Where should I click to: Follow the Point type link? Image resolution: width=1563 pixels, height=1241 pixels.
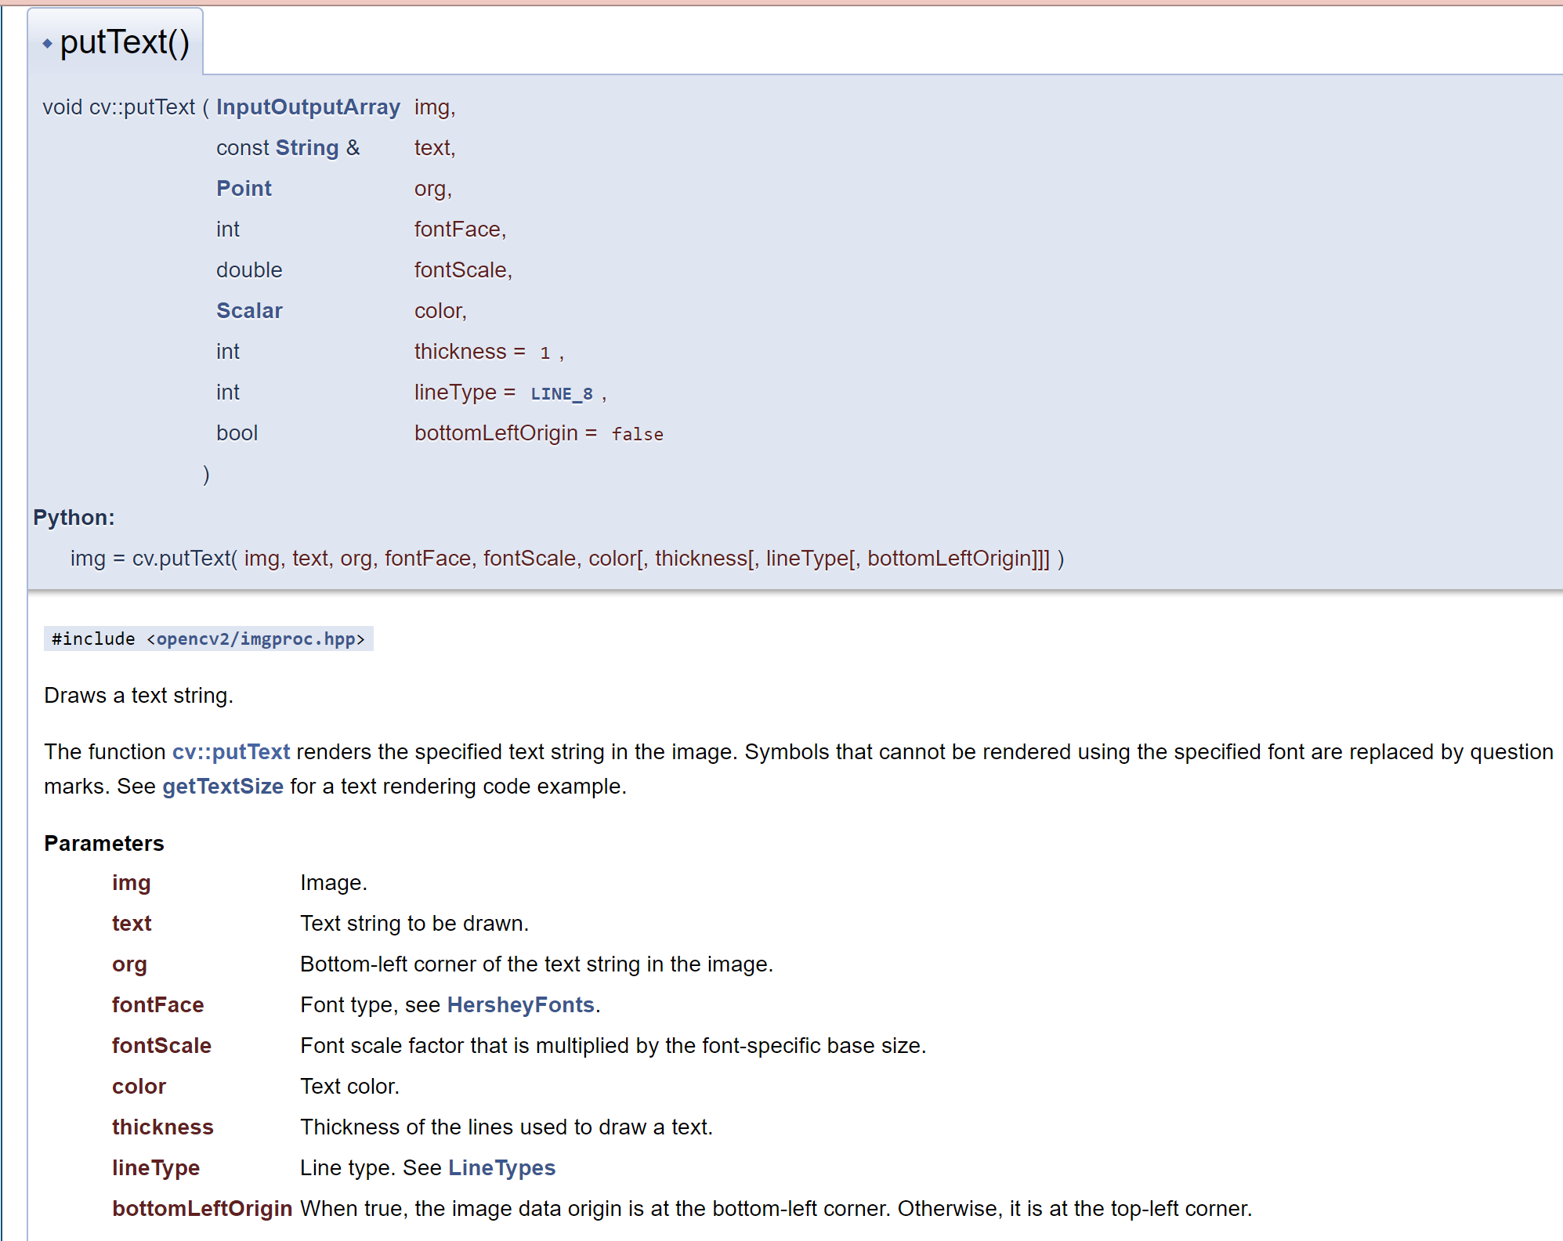pyautogui.click(x=244, y=189)
